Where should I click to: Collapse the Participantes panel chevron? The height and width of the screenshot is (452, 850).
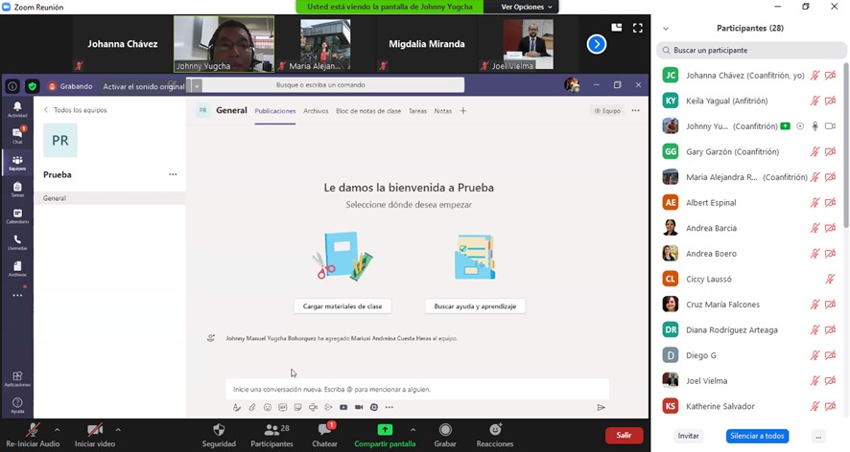(666, 28)
